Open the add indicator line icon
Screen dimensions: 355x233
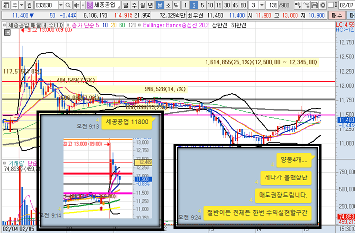point(306,5)
